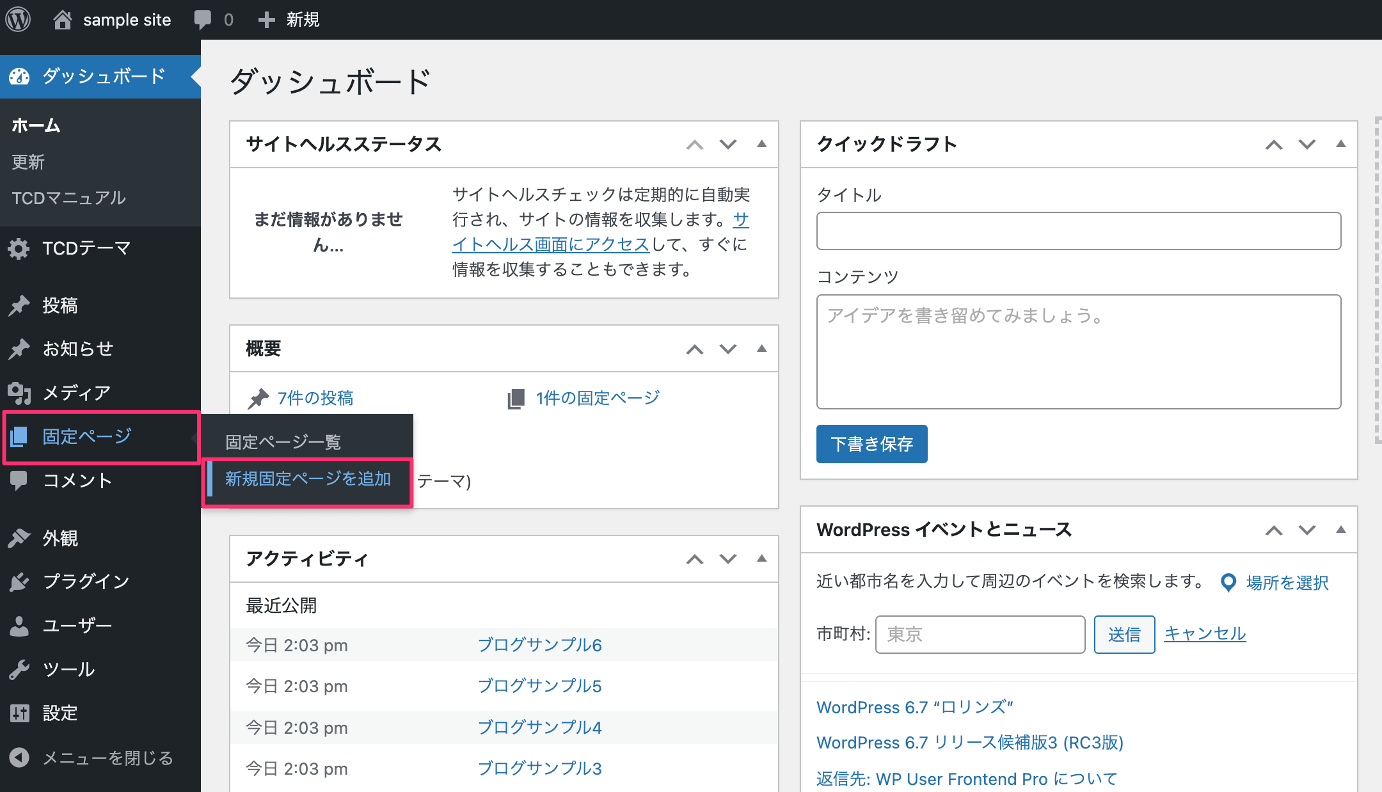
Task: Click the 固定ページ pages icon in the sidebar
Action: coord(19,436)
